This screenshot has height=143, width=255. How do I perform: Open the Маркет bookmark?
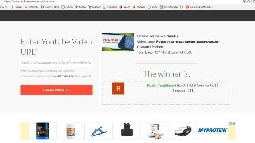[x=94, y=7]
